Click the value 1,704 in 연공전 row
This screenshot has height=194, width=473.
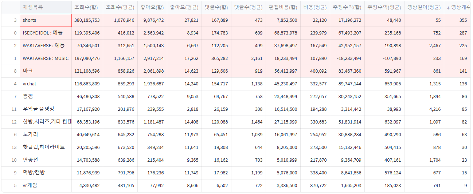pyautogui.click(x=424, y=160)
